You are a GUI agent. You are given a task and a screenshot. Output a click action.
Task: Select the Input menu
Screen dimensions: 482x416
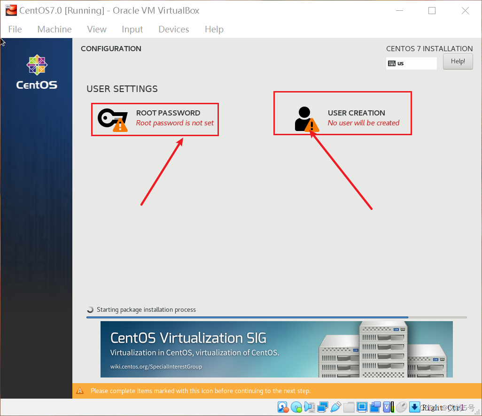coord(132,29)
